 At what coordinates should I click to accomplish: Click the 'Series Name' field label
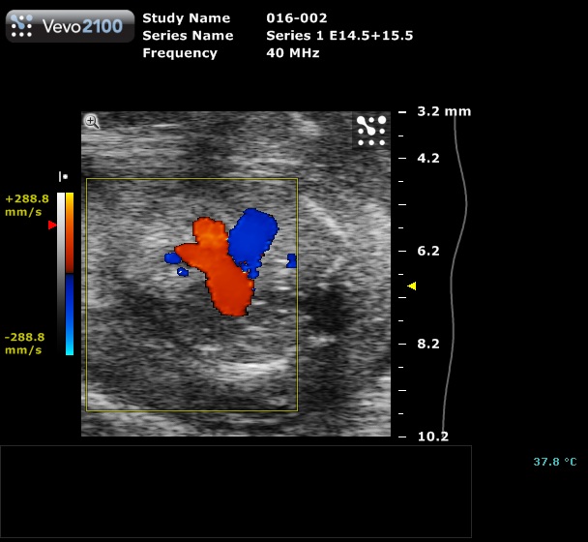tap(188, 36)
